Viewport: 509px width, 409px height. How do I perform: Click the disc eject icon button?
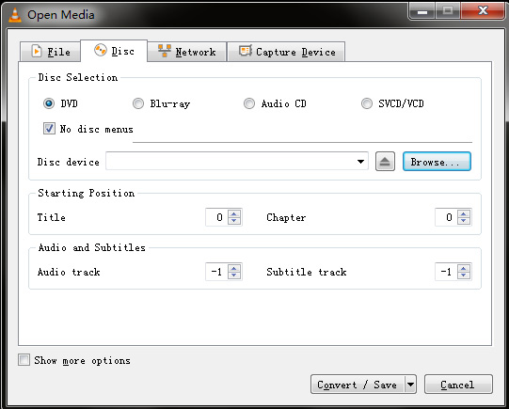385,161
